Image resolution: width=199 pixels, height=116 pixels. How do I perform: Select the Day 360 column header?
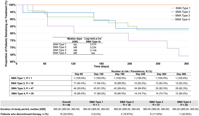[181, 74]
